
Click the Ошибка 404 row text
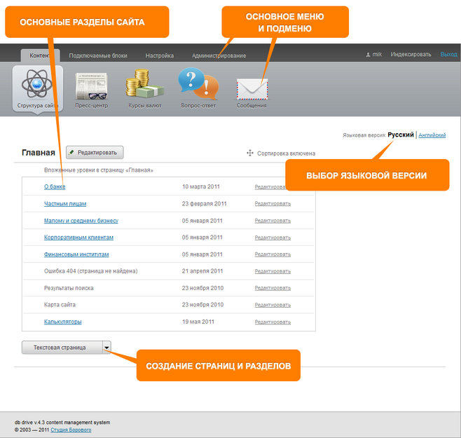point(90,271)
